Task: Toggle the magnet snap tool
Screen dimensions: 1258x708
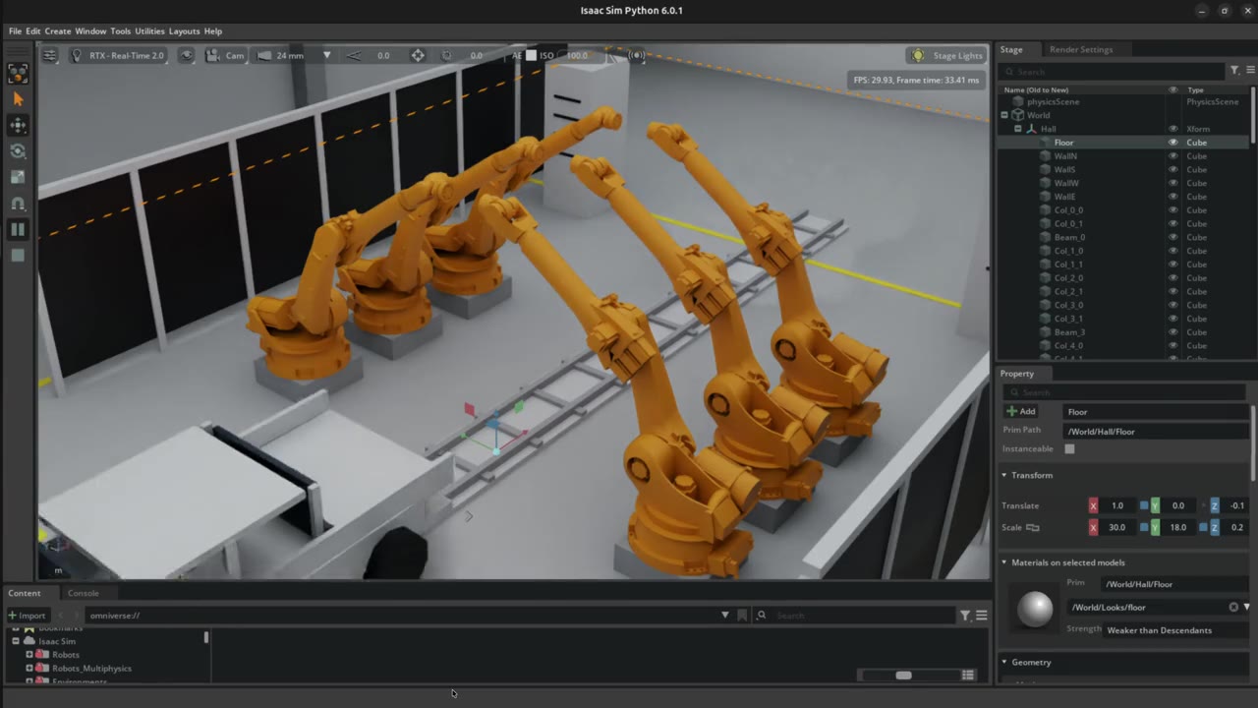Action: click(x=18, y=204)
